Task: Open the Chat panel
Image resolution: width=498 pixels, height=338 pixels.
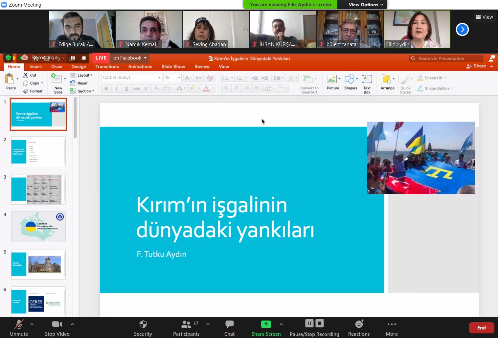Action: (229, 328)
